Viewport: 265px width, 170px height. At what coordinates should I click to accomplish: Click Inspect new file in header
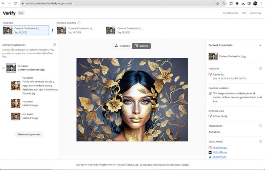230,13
